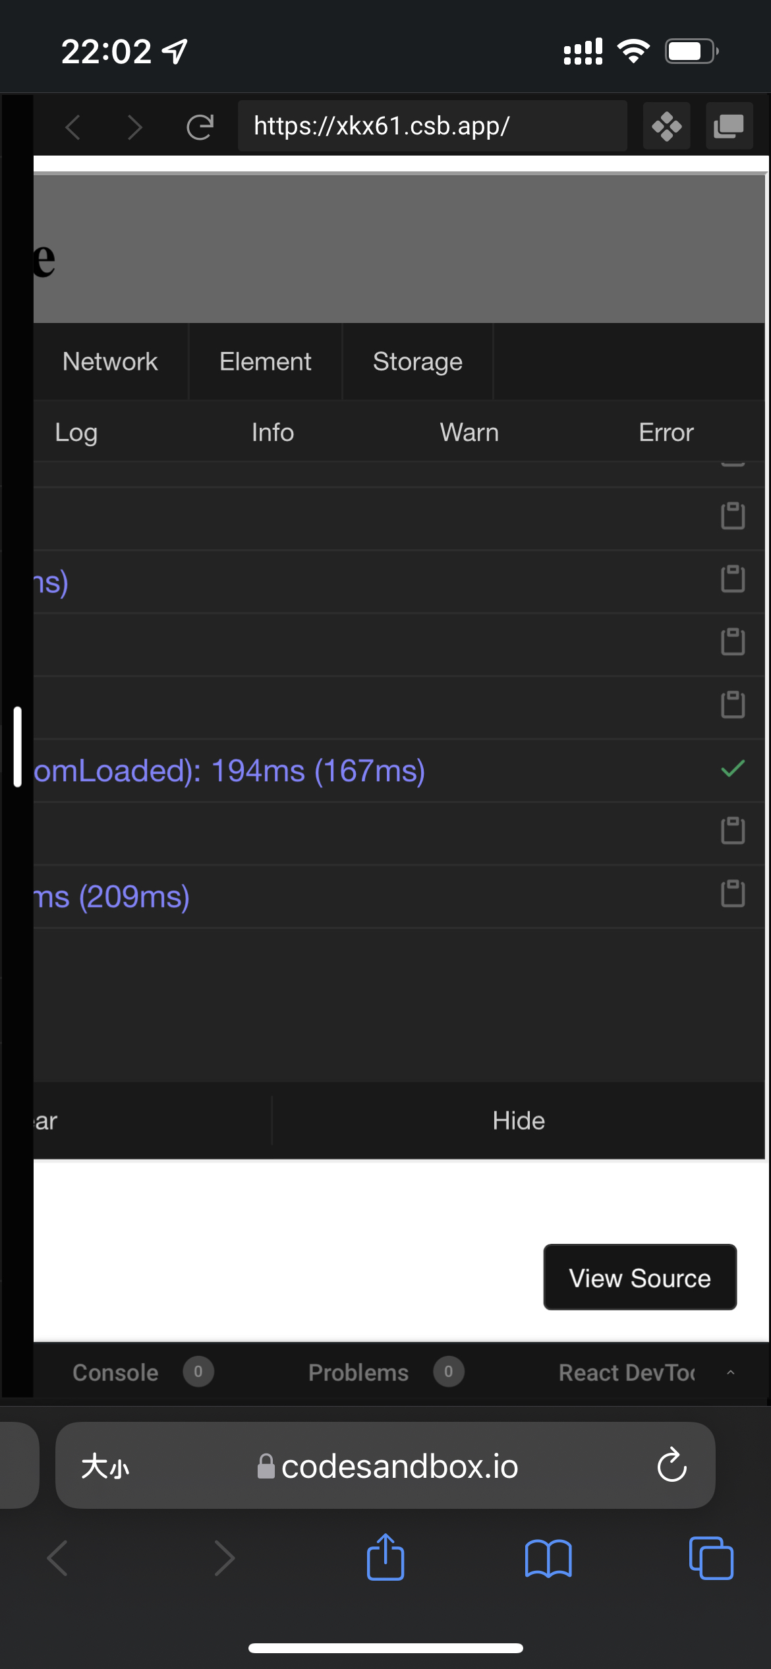
Task: Collapse the DevTools panel with the chevron
Action: coord(729,1372)
